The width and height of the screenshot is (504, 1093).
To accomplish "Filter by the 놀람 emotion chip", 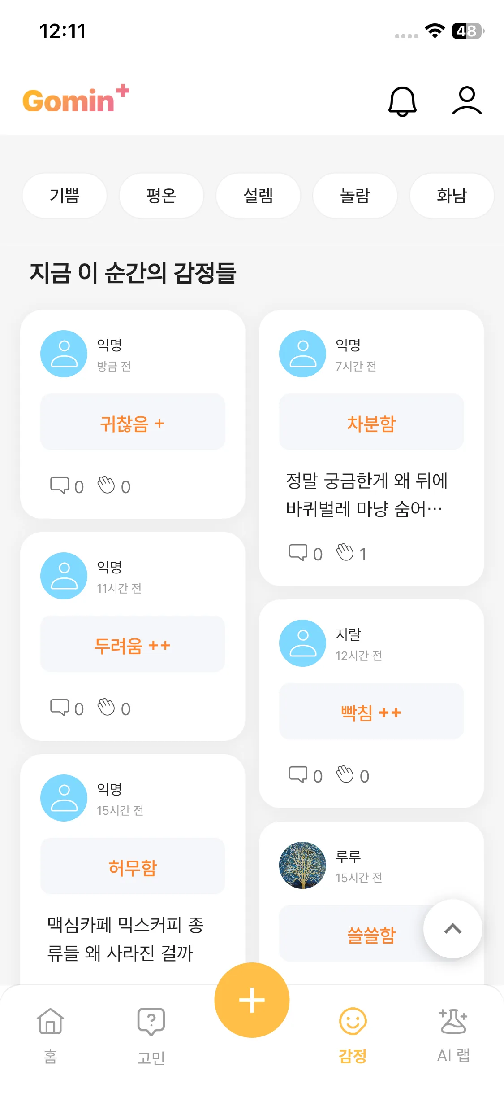I will tap(355, 196).
